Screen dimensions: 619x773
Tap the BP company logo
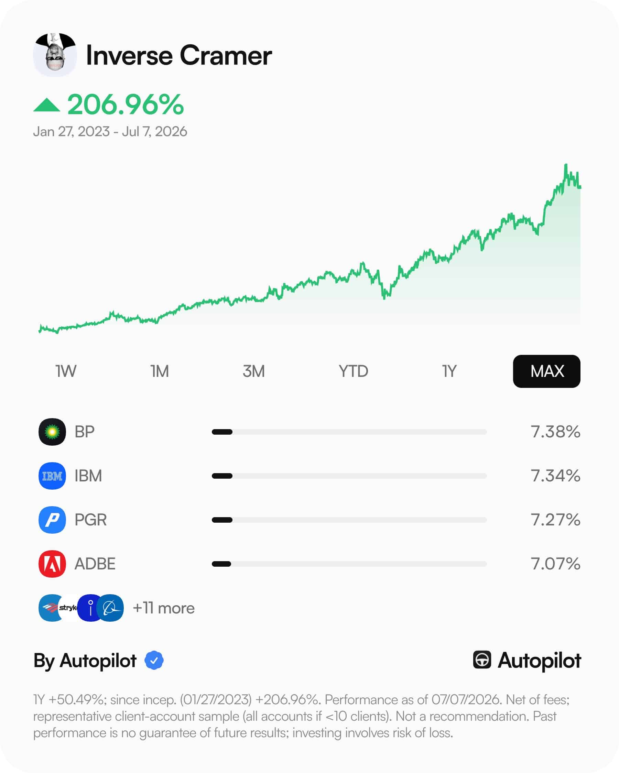52,432
